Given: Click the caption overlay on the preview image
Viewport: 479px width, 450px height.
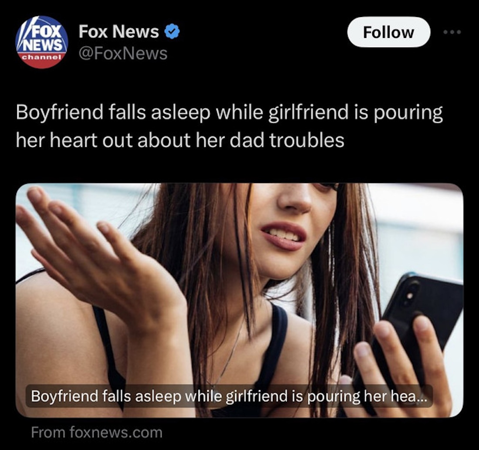Looking at the screenshot, I should pyautogui.click(x=229, y=396).
